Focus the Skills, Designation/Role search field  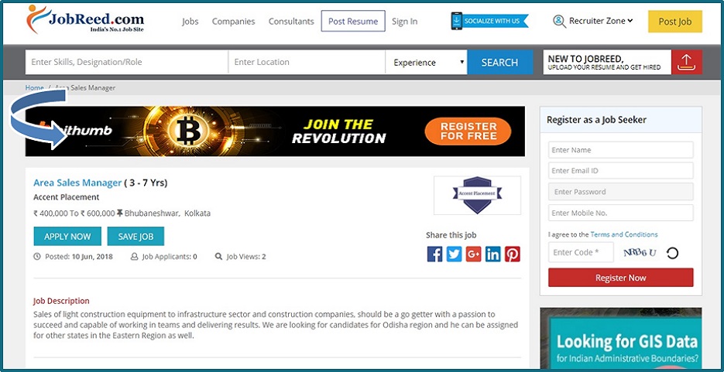126,62
